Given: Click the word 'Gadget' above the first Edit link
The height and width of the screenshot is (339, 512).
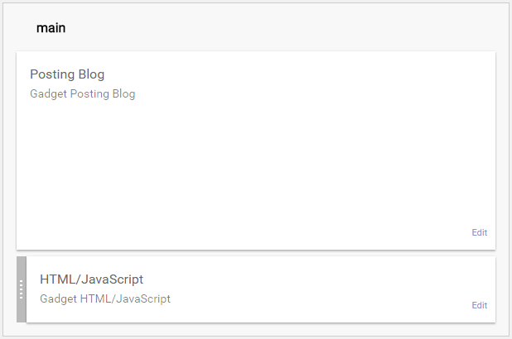Looking at the screenshot, I should [48, 94].
